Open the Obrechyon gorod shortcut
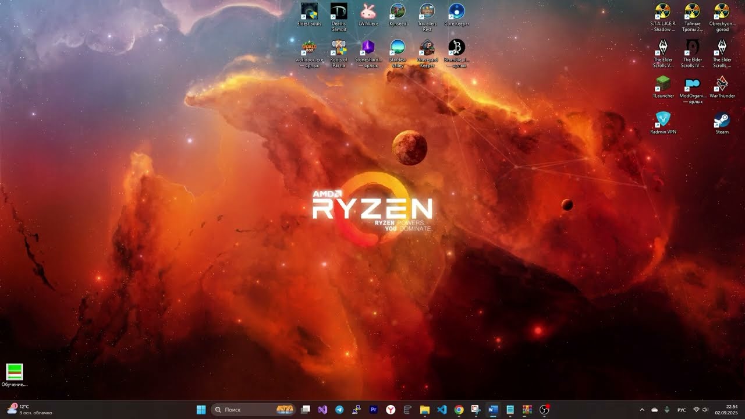The width and height of the screenshot is (745, 419). click(x=722, y=17)
